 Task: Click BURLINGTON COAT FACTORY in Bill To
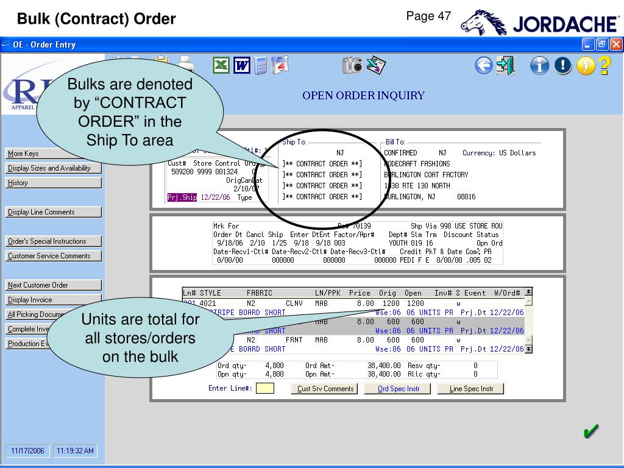coord(426,175)
